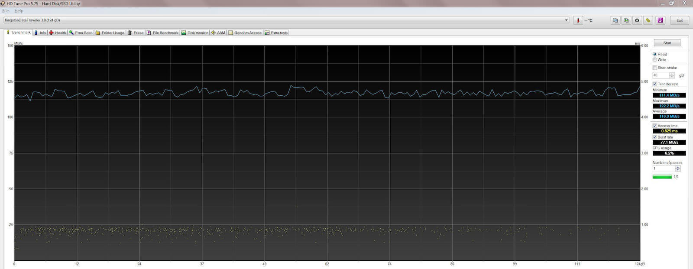
Task: Click the yellow options tool icon
Action: tap(648, 20)
